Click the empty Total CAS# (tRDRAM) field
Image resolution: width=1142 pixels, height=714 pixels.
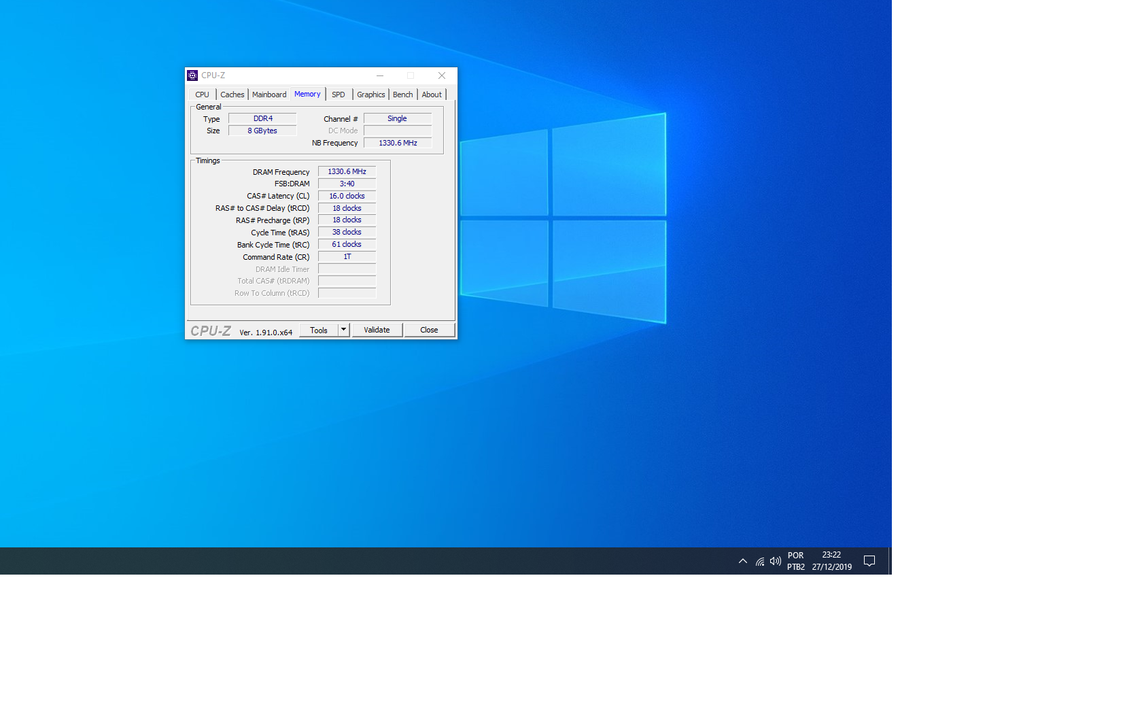pyautogui.click(x=347, y=281)
